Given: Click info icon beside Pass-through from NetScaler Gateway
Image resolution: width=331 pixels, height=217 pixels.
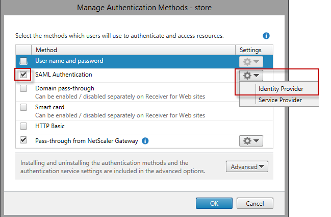Looking at the screenshot, I should [x=145, y=140].
